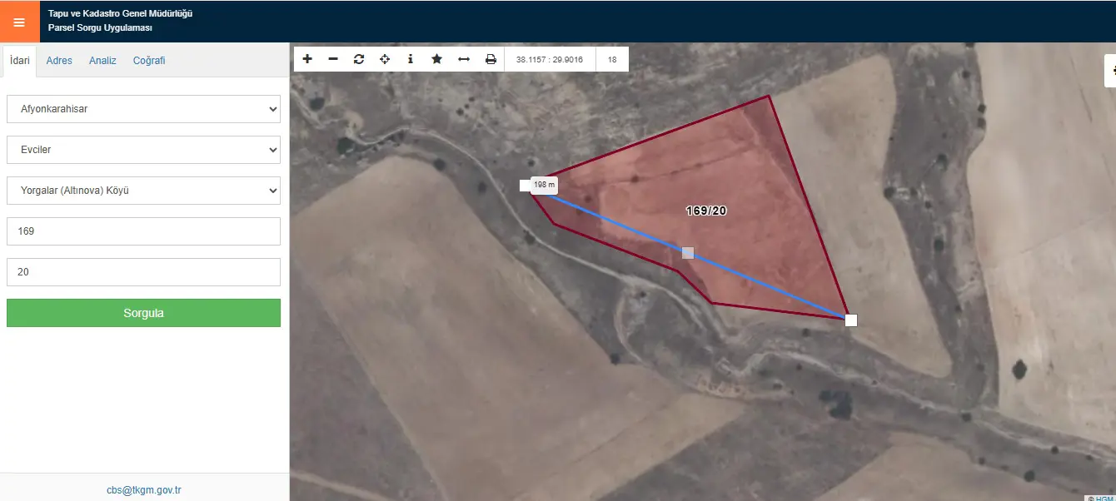This screenshot has height=501, width=1116.
Task: Open the cbs@tkgm.gov.tr email link
Action: click(143, 490)
